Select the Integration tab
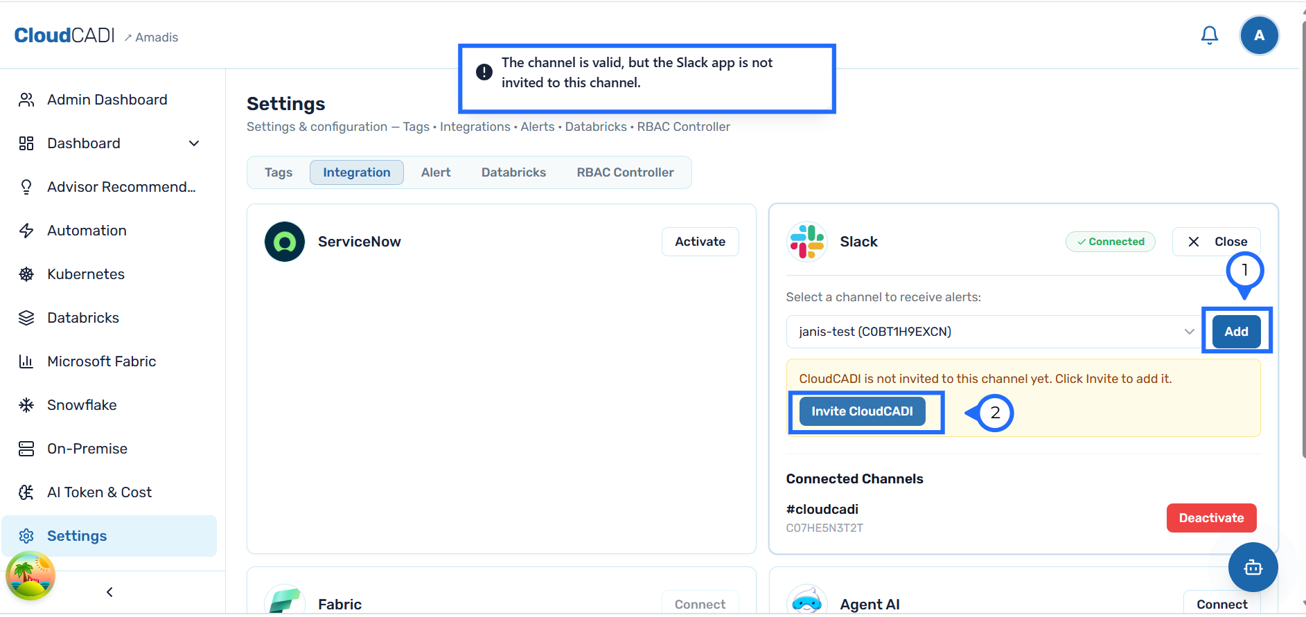Screen dimensions: 1306x617 (x=357, y=172)
